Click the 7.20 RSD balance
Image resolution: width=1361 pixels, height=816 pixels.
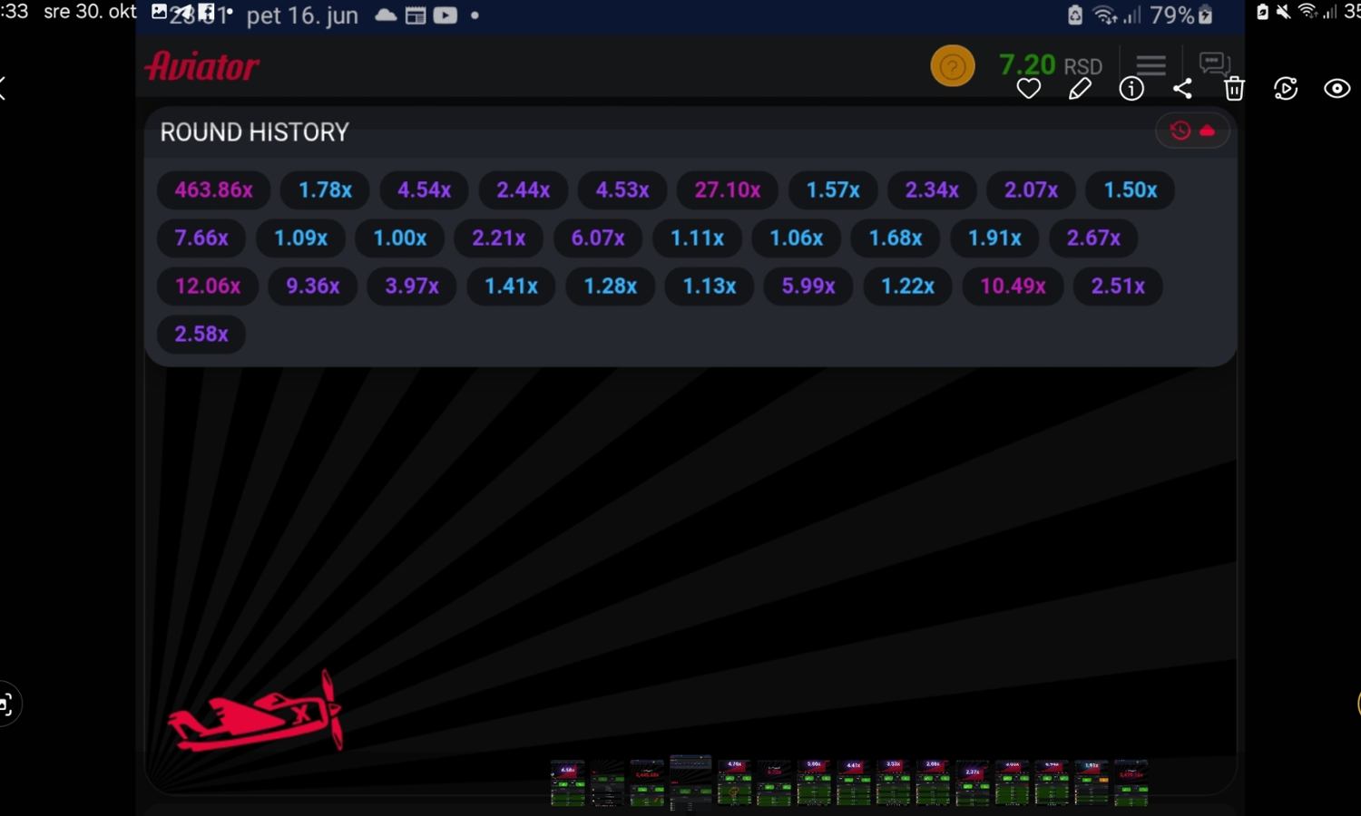[1050, 65]
